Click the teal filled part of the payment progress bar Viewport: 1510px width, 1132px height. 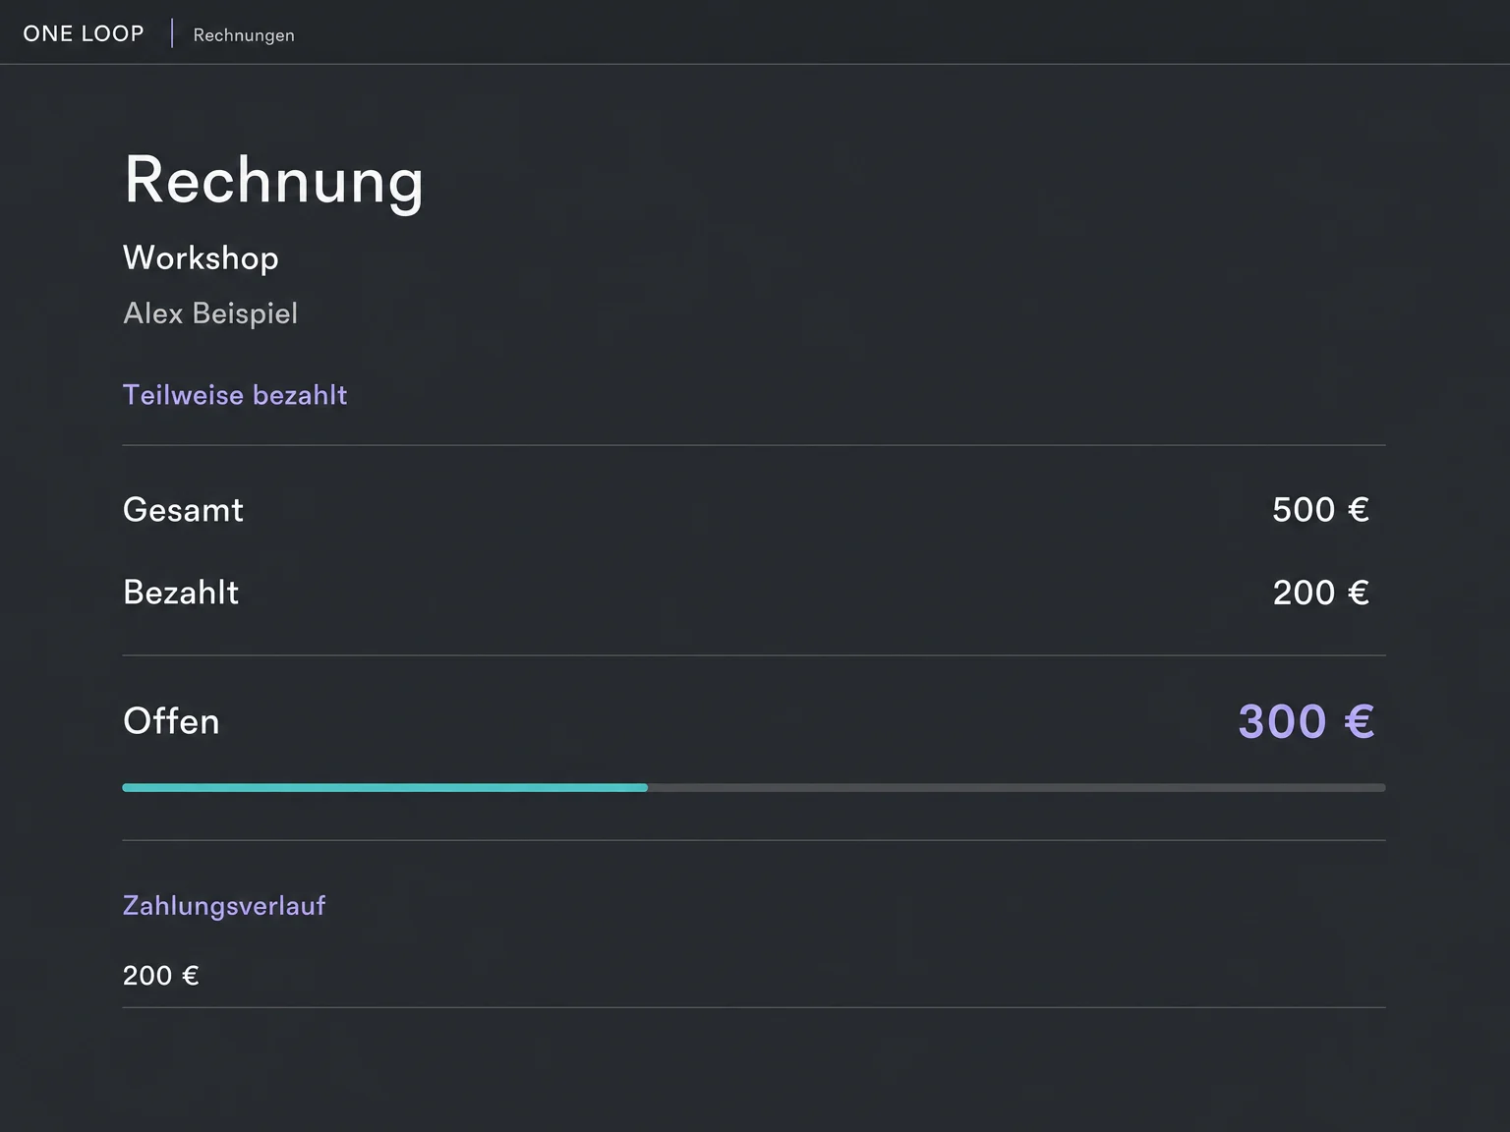tap(385, 787)
